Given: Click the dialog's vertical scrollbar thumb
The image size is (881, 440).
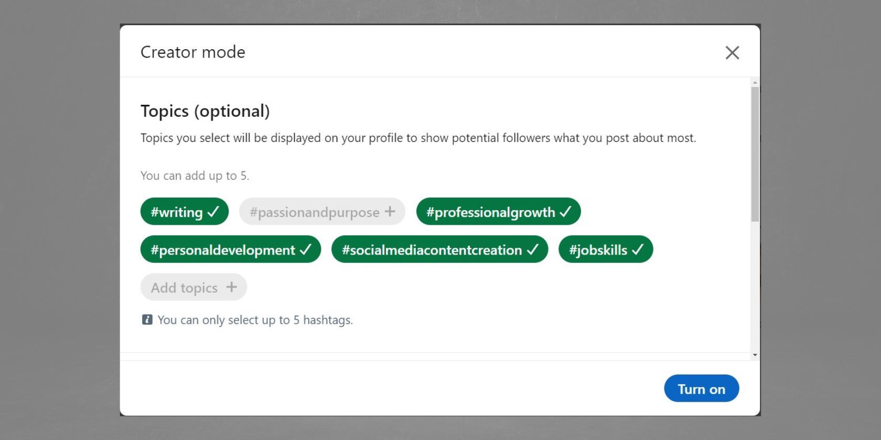Looking at the screenshot, I should click(755, 155).
